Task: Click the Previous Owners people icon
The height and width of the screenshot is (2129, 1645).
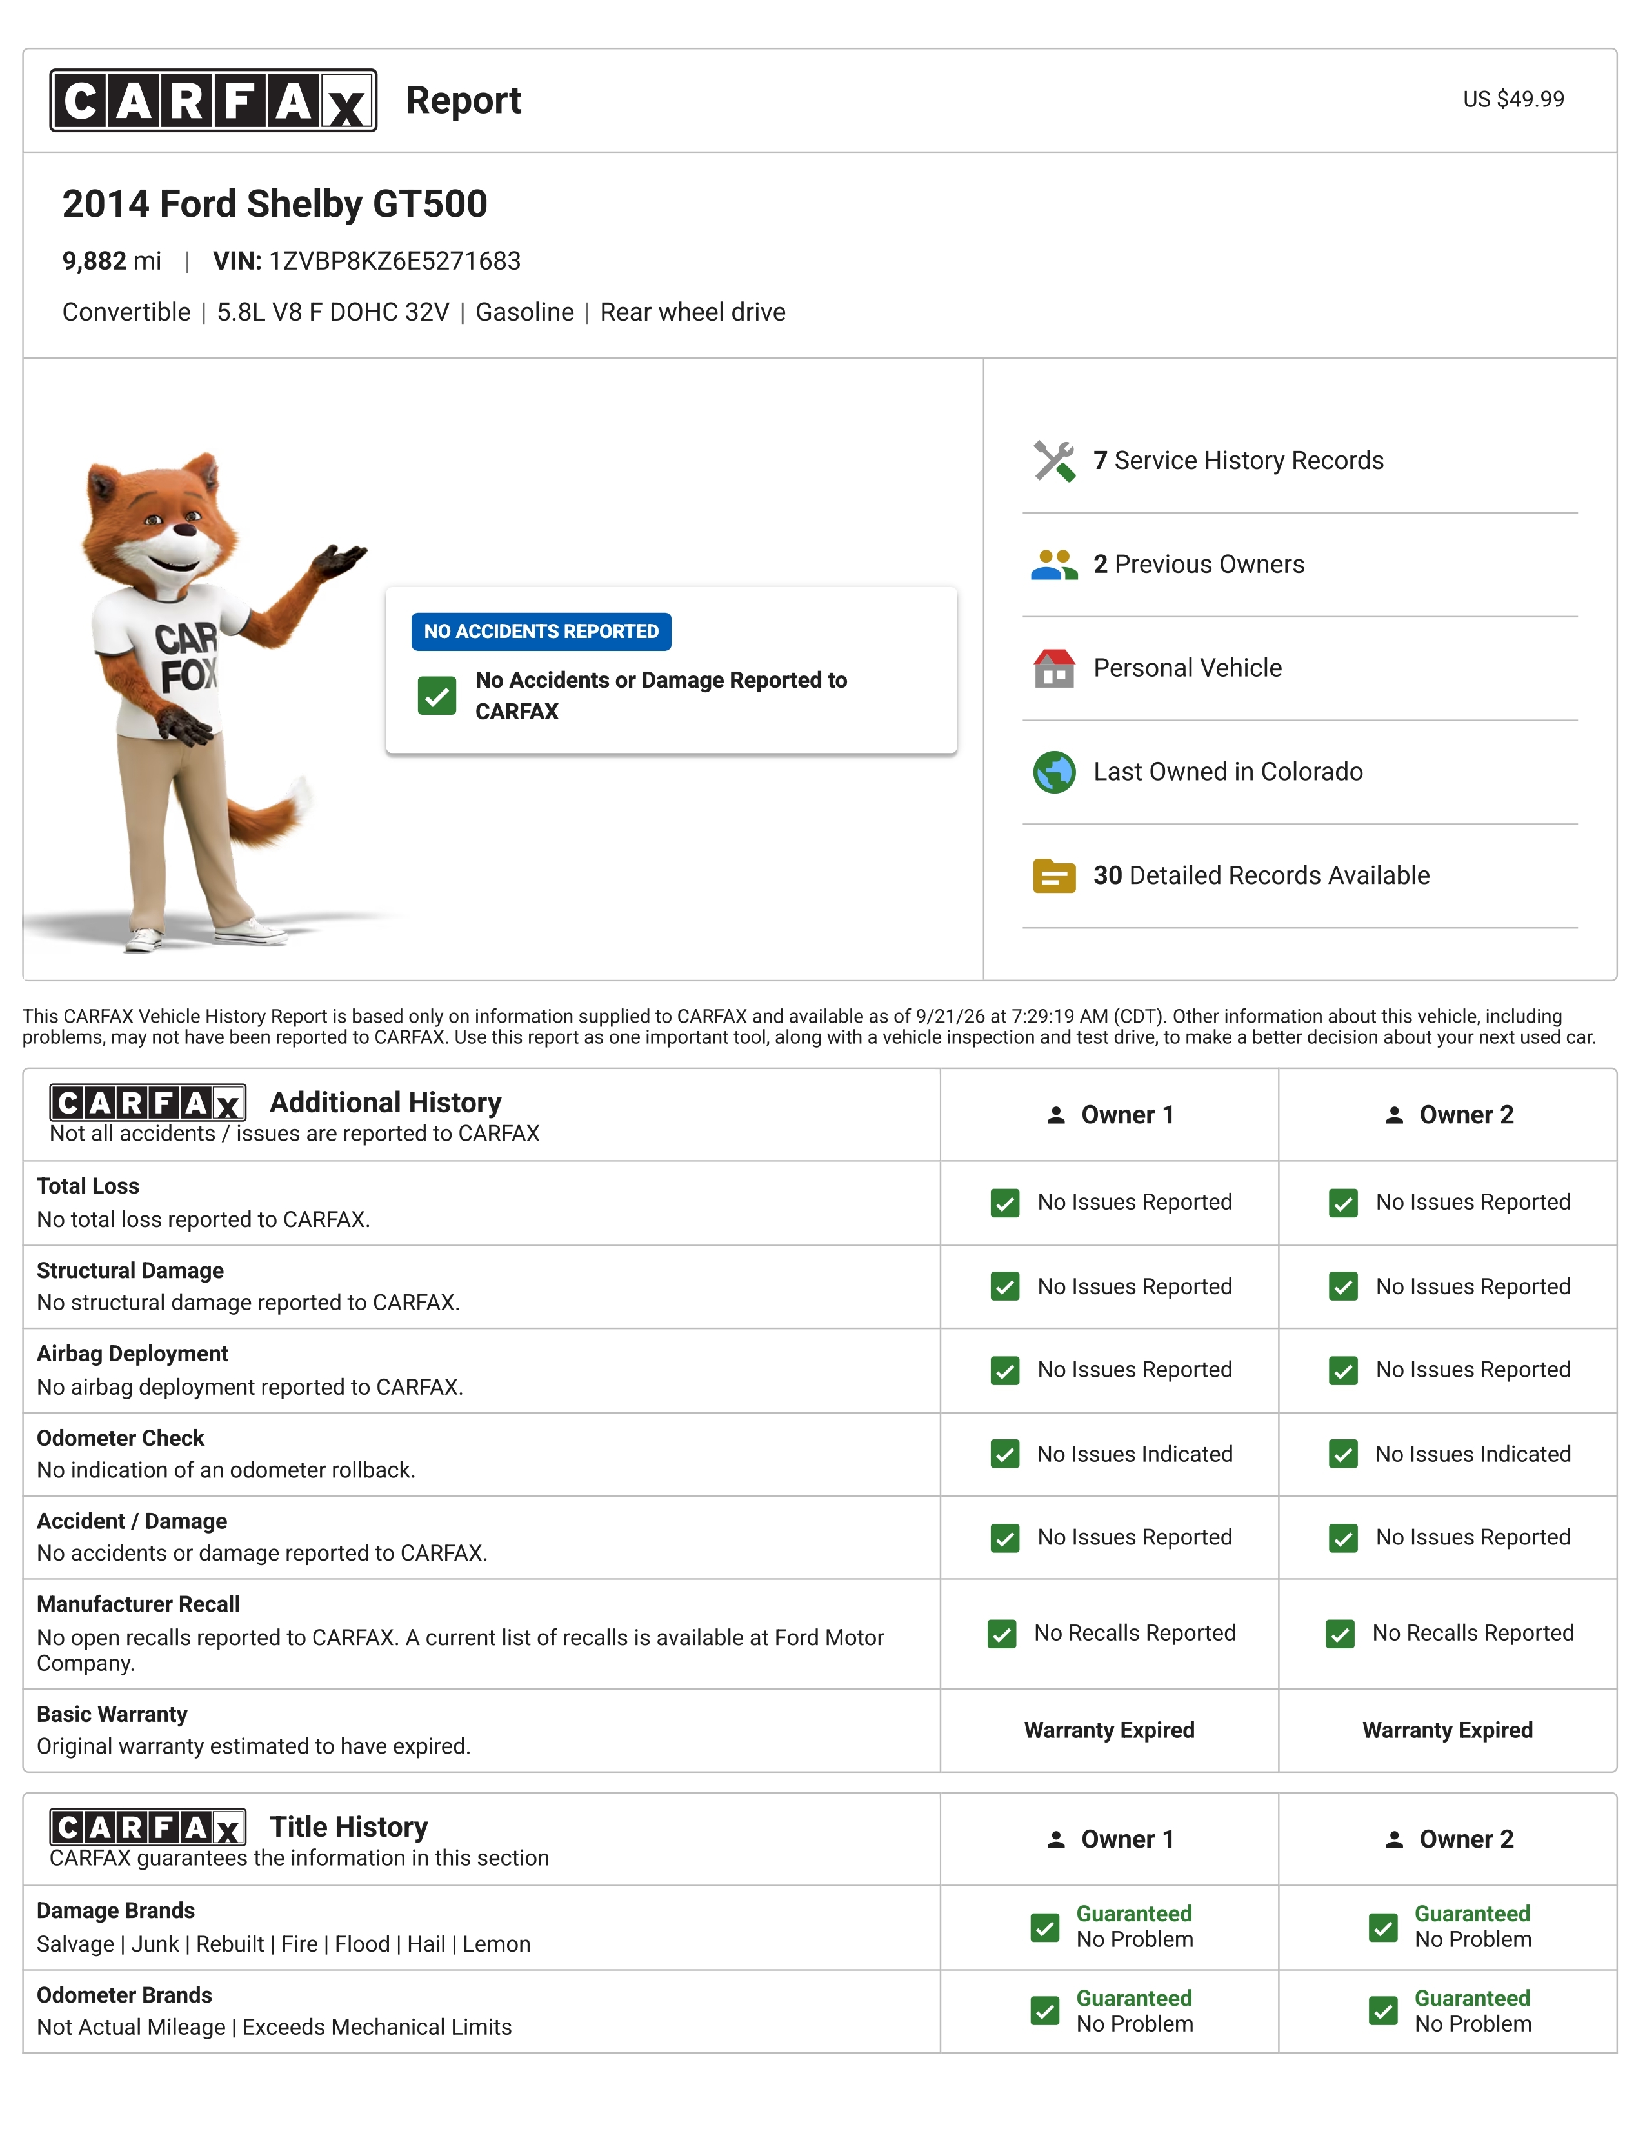Action: pos(1053,565)
